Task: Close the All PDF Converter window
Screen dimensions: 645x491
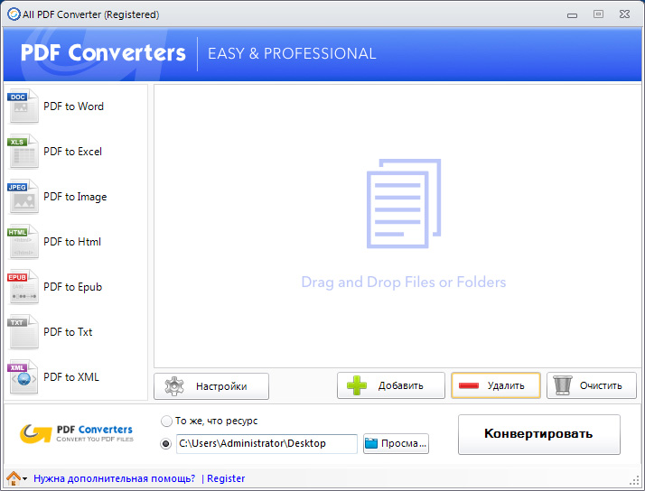Action: tap(624, 14)
